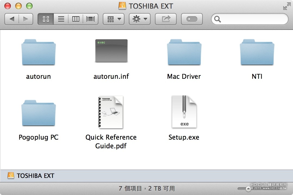Select the NTI folder icon
The height and width of the screenshot is (195, 293).
pos(257,52)
